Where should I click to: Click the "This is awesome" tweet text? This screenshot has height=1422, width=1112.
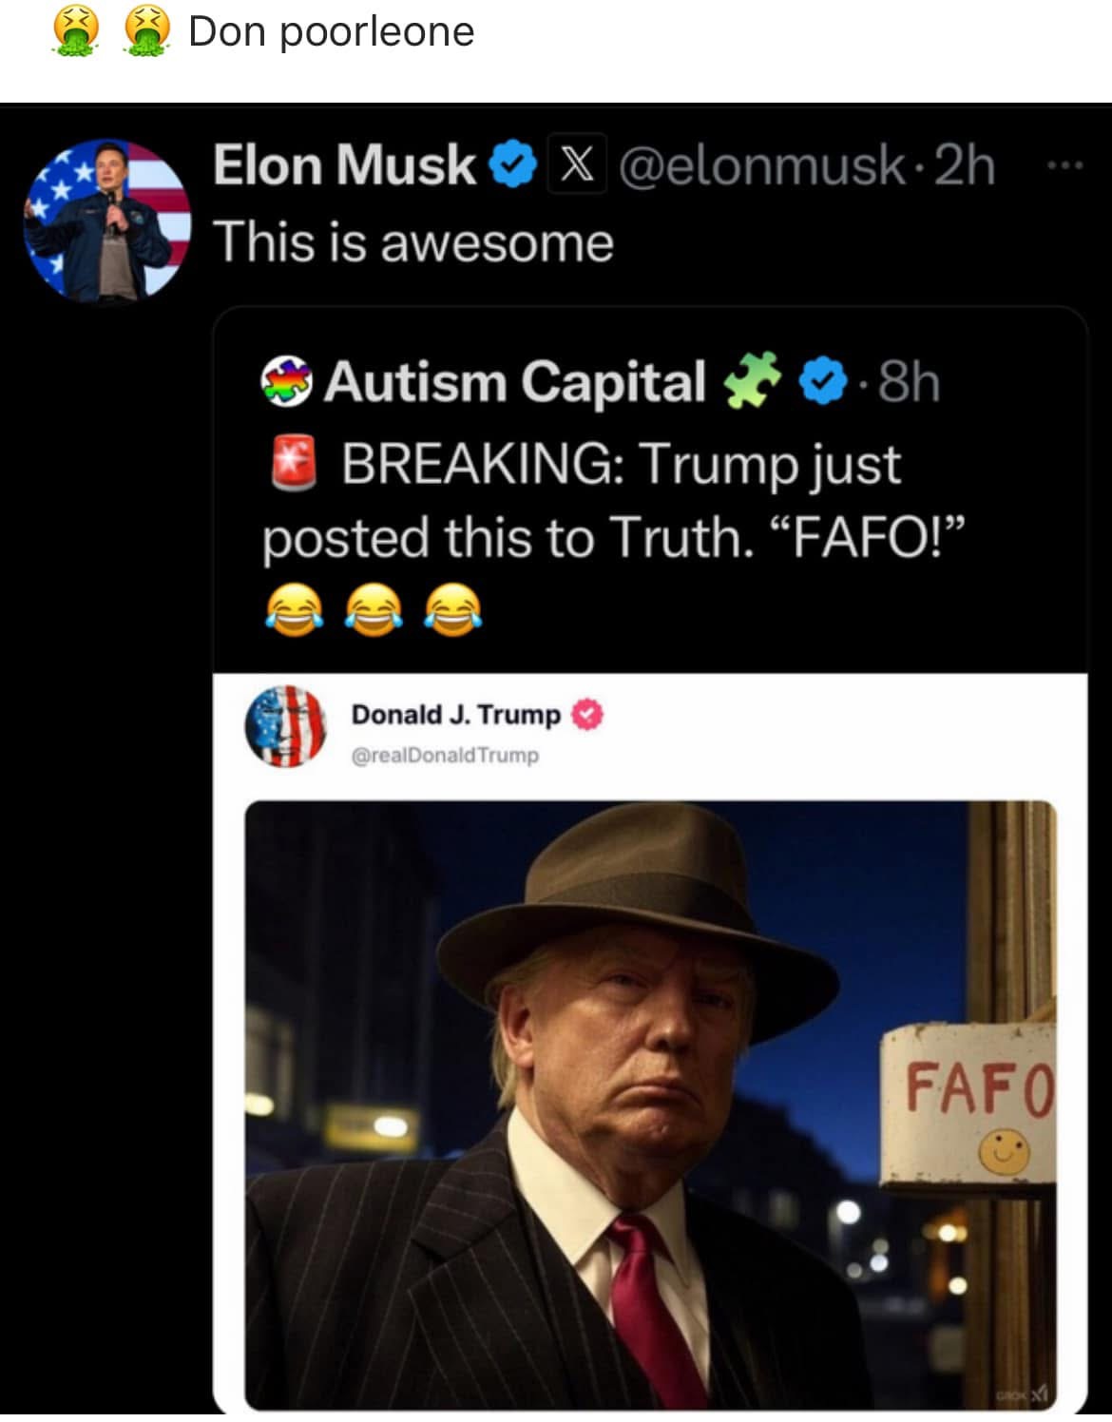(x=413, y=242)
